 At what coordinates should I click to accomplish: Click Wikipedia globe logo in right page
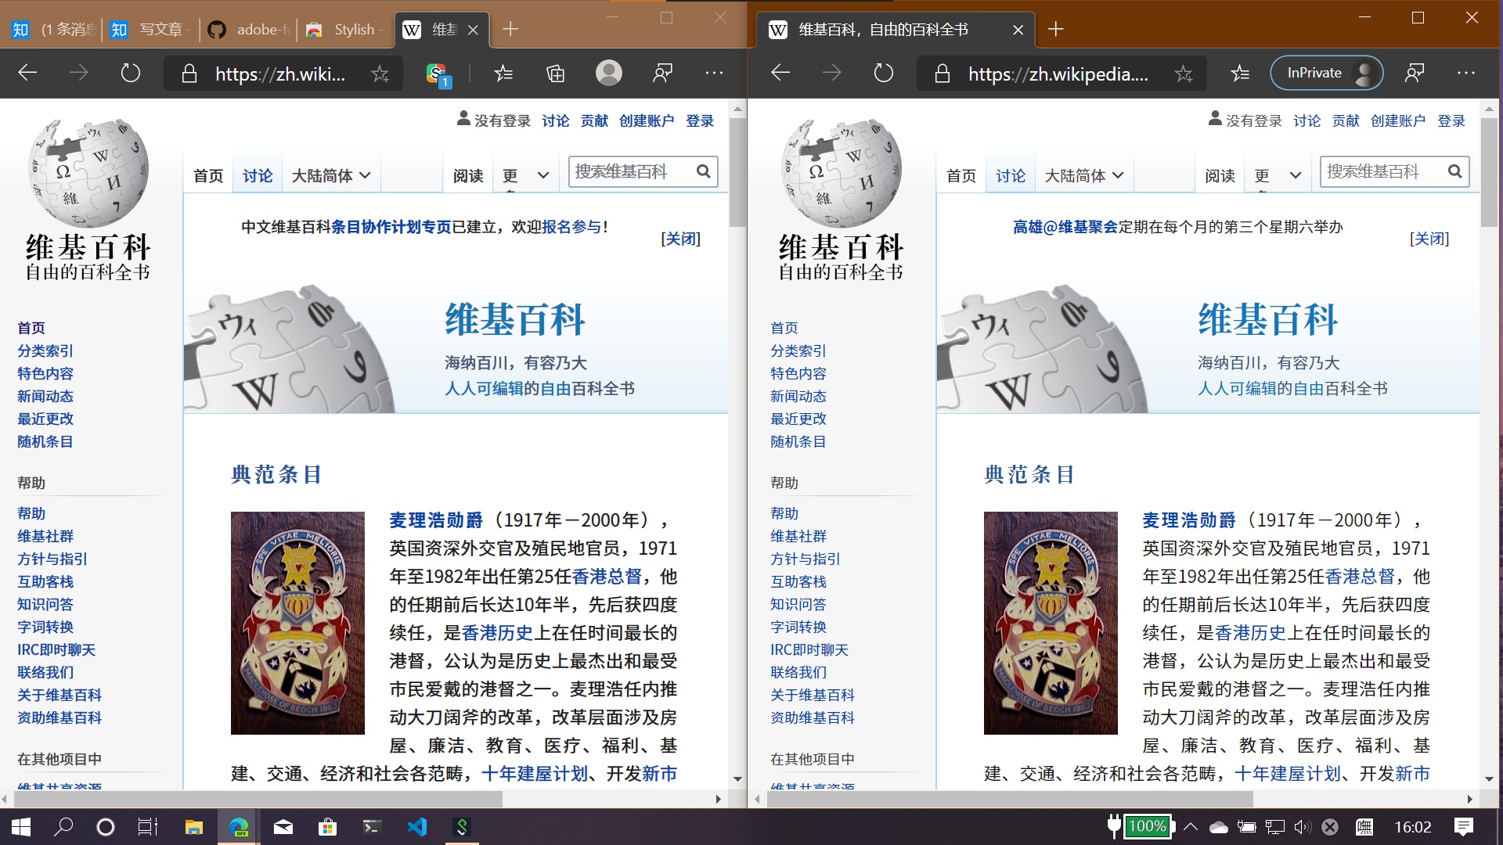[x=841, y=173]
